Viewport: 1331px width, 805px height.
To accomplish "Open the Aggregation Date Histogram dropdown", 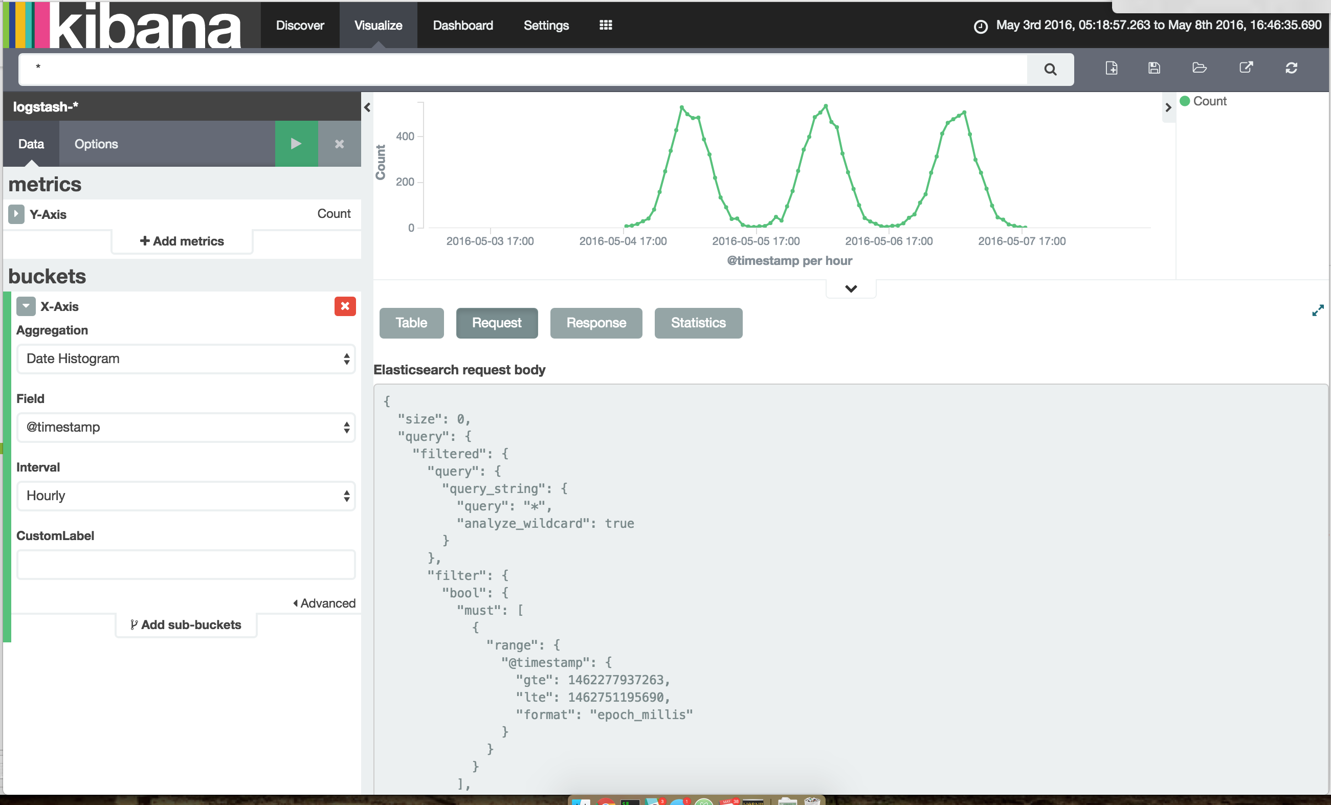I will coord(186,359).
